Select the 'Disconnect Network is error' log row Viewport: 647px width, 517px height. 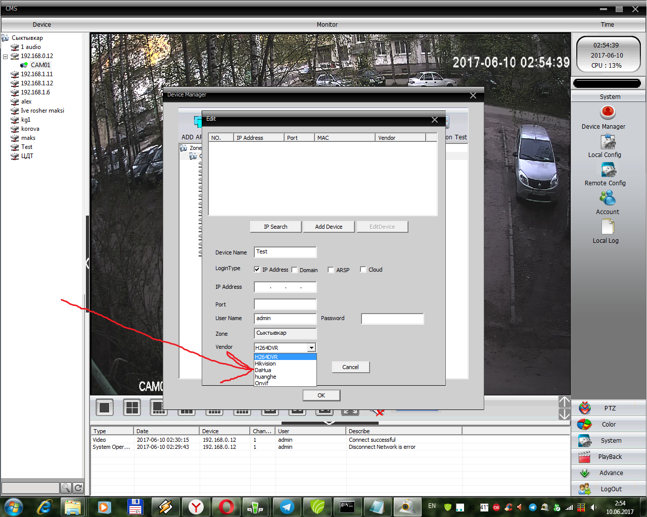[330, 447]
